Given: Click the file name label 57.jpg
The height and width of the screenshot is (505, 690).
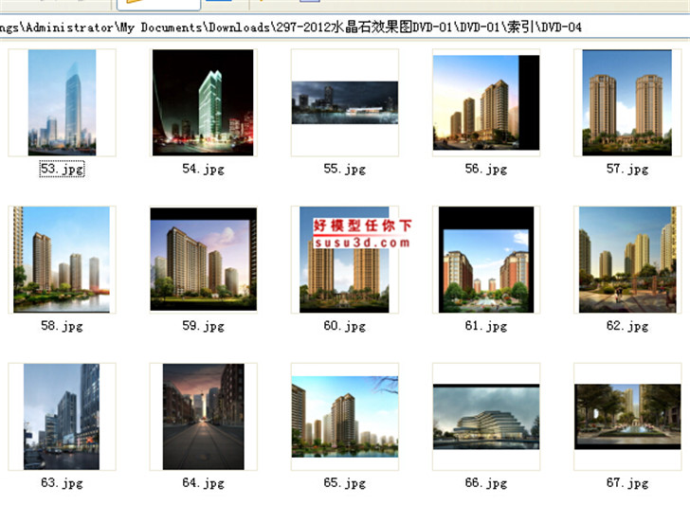Looking at the screenshot, I should (x=627, y=169).
